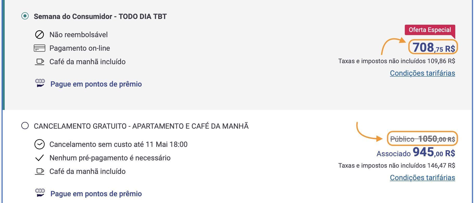Click the Cancelamento Gratuito rate title text
The height and width of the screenshot is (203, 474).
pos(141,126)
